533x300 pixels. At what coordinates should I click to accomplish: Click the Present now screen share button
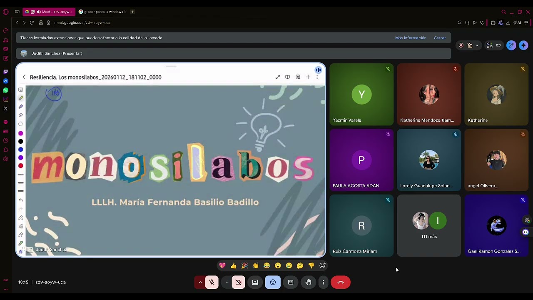255,282
